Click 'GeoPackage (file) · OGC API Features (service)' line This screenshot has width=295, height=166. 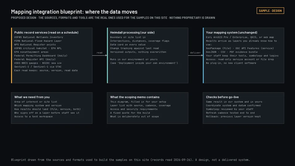point(240,48)
